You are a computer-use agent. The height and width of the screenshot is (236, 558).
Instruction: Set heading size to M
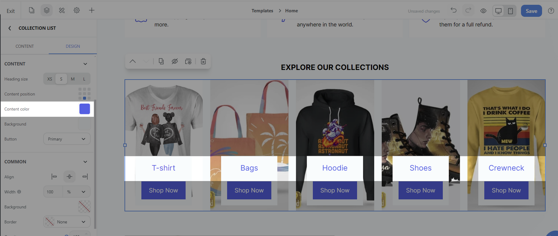pos(73,79)
